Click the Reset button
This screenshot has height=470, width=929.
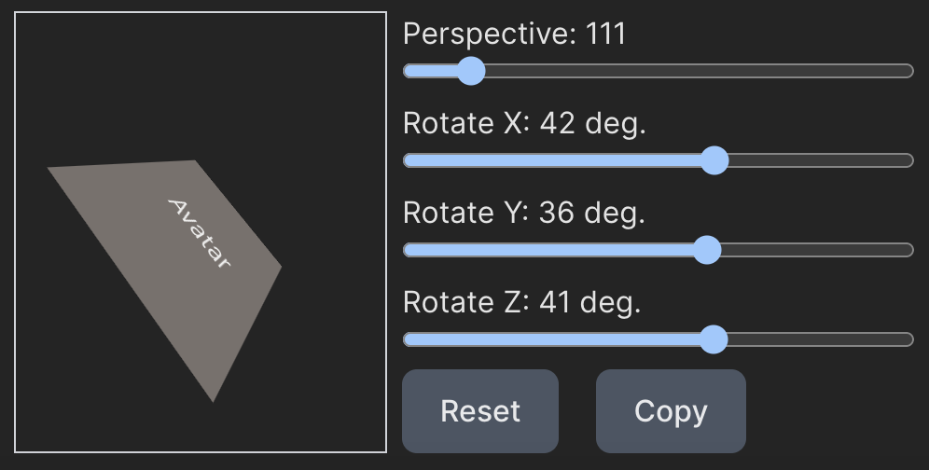coord(479,411)
